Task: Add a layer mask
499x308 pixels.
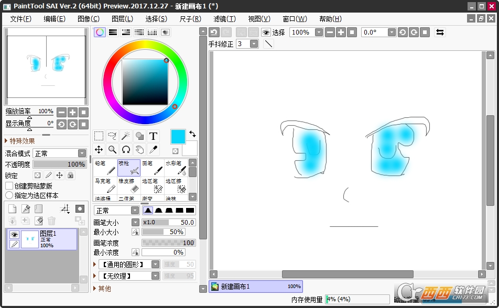Action: coord(80,208)
